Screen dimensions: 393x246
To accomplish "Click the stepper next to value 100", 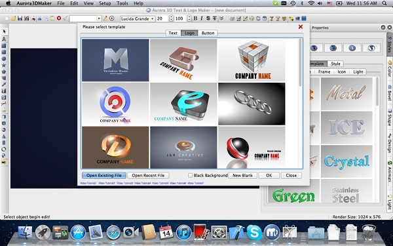I will 189,18.
